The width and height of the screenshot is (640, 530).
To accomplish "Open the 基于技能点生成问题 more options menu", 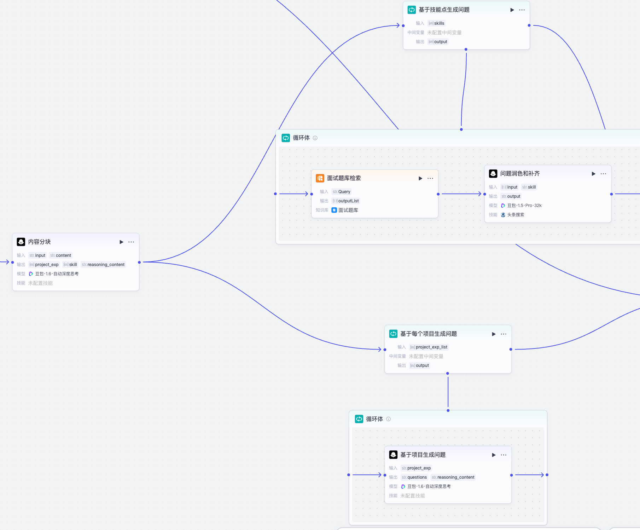I will click(522, 10).
